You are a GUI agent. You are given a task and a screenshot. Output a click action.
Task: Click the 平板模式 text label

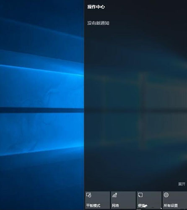coord(93,205)
